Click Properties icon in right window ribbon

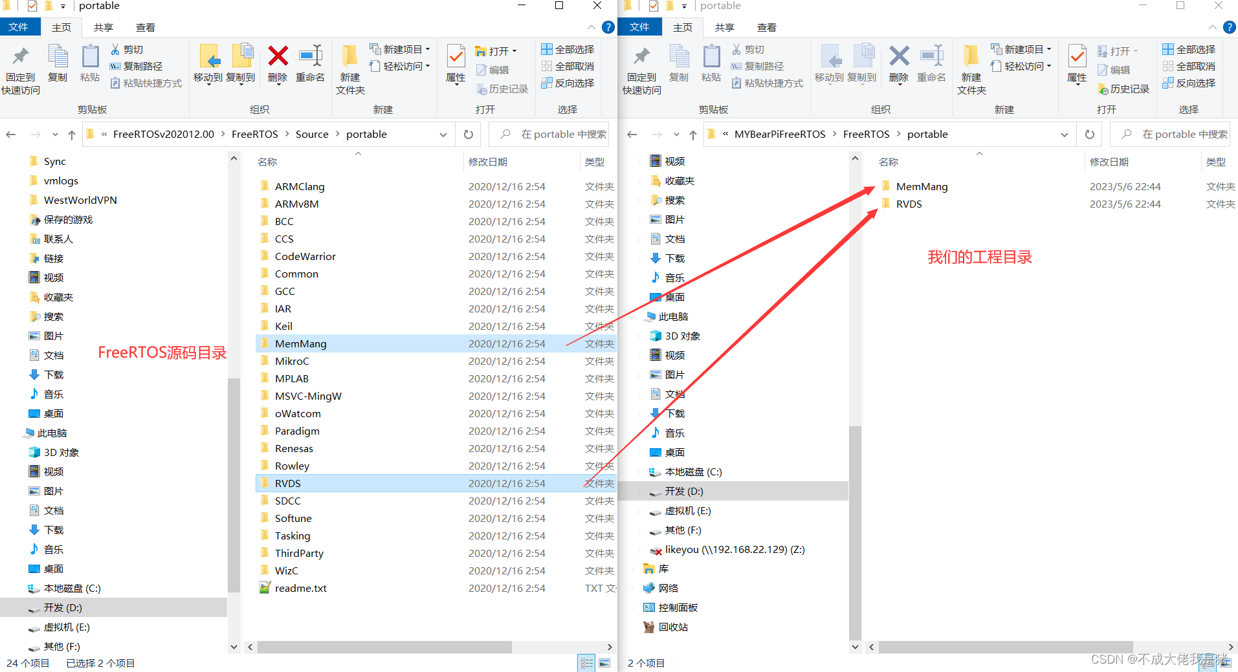point(1077,63)
